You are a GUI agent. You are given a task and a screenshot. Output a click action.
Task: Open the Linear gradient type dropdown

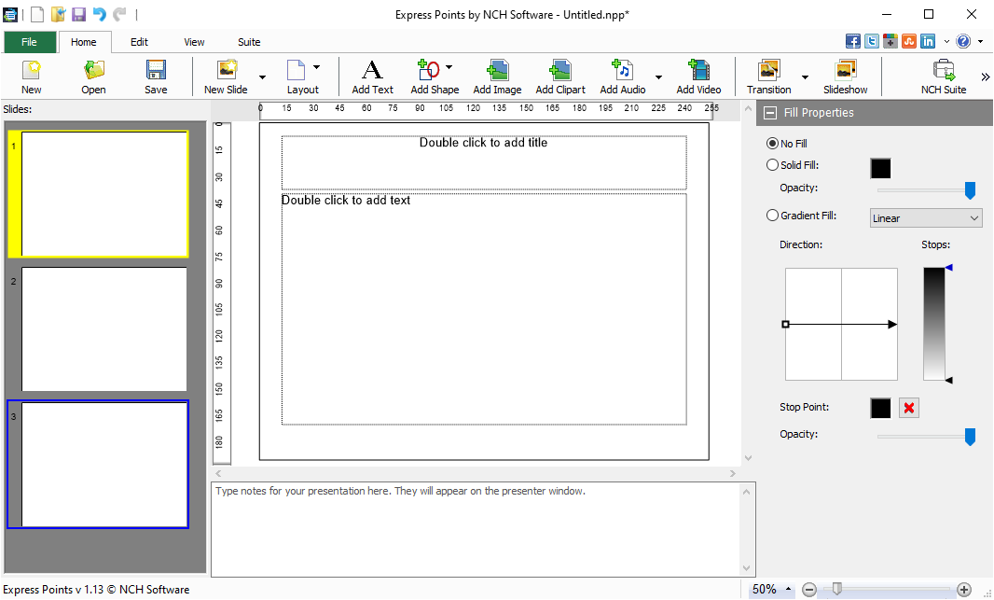point(925,218)
